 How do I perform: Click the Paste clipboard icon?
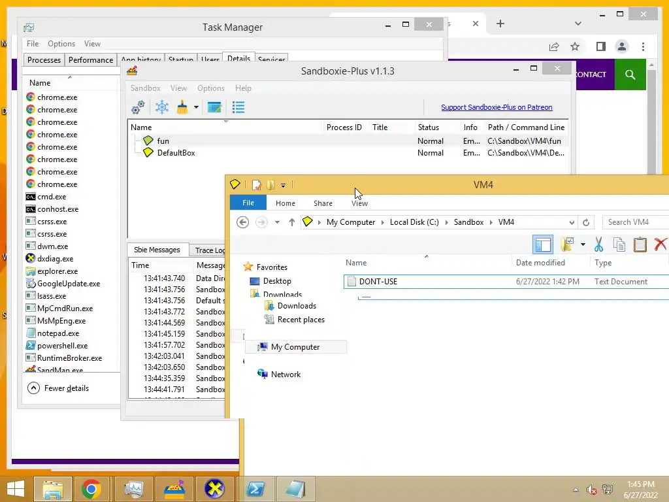coord(640,244)
